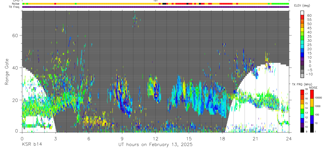
Task: Select the 6 hour mark on time axis
Action: pyautogui.click(x=89, y=139)
